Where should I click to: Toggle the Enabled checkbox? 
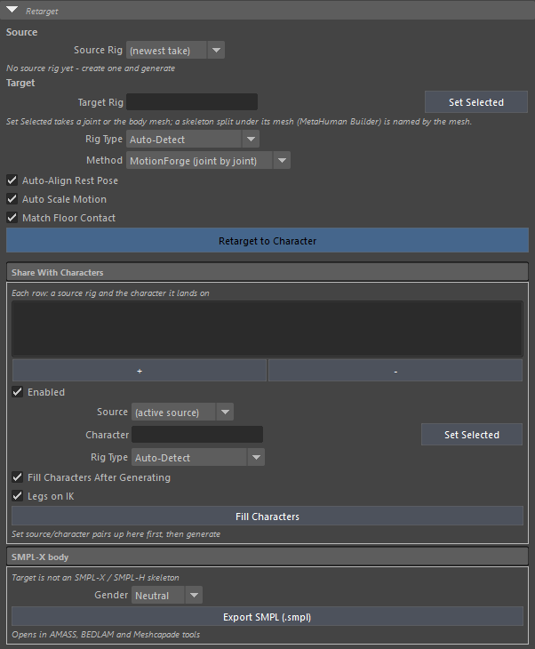pyautogui.click(x=18, y=392)
